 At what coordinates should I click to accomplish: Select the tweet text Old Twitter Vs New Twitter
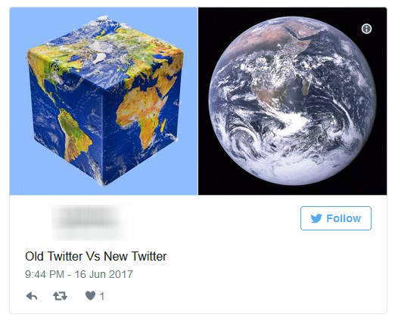coord(96,256)
